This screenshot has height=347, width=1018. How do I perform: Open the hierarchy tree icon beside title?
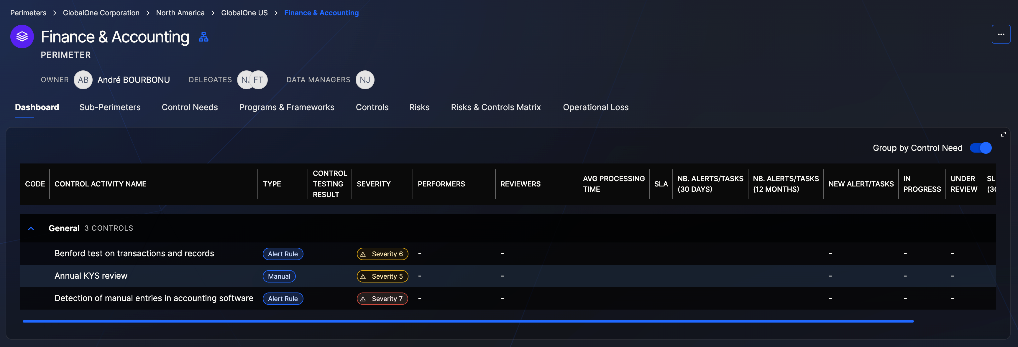[203, 37]
